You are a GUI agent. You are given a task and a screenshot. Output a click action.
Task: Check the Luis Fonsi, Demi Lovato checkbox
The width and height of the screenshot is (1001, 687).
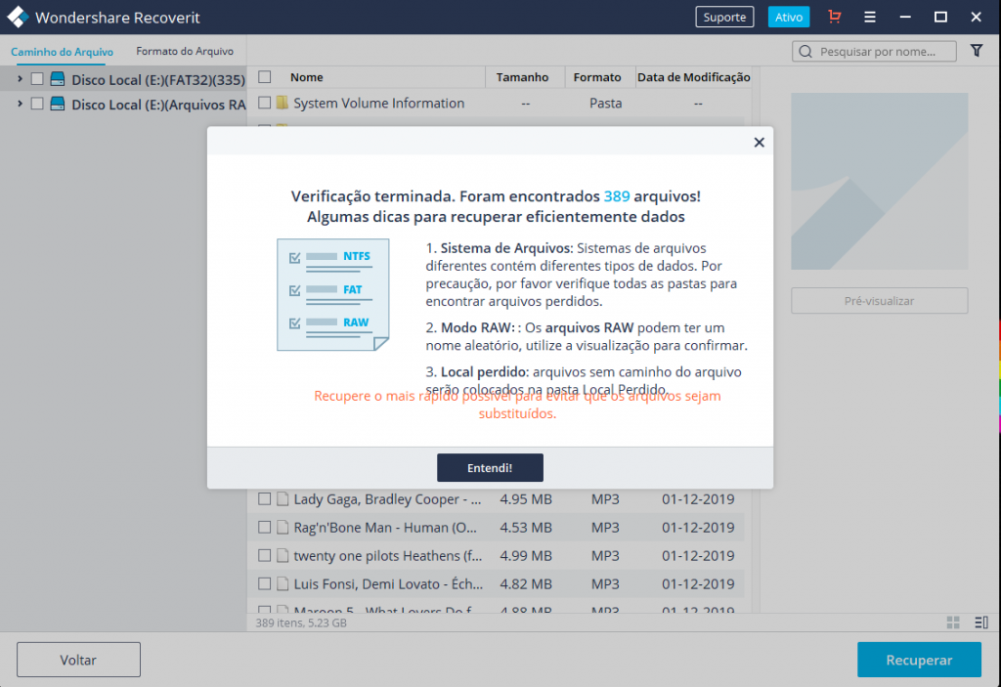(x=264, y=583)
